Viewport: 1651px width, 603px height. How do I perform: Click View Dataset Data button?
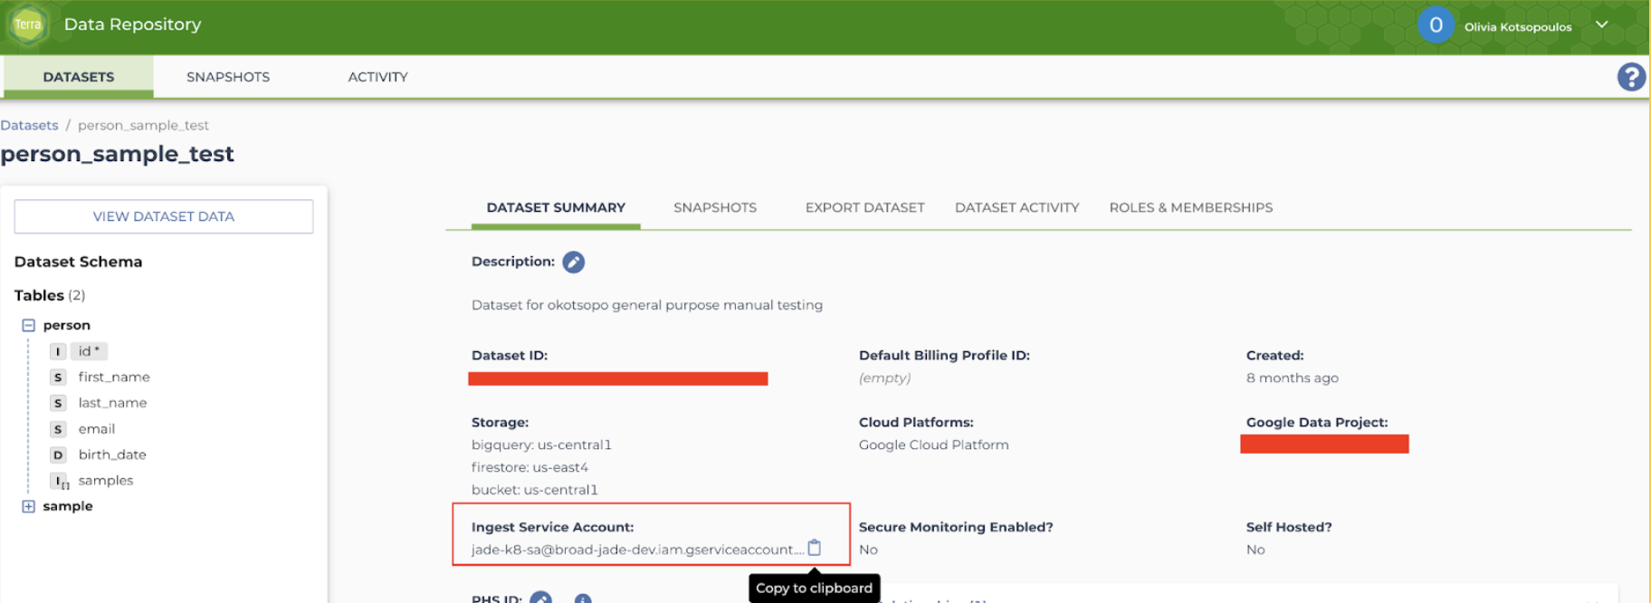tap(164, 216)
